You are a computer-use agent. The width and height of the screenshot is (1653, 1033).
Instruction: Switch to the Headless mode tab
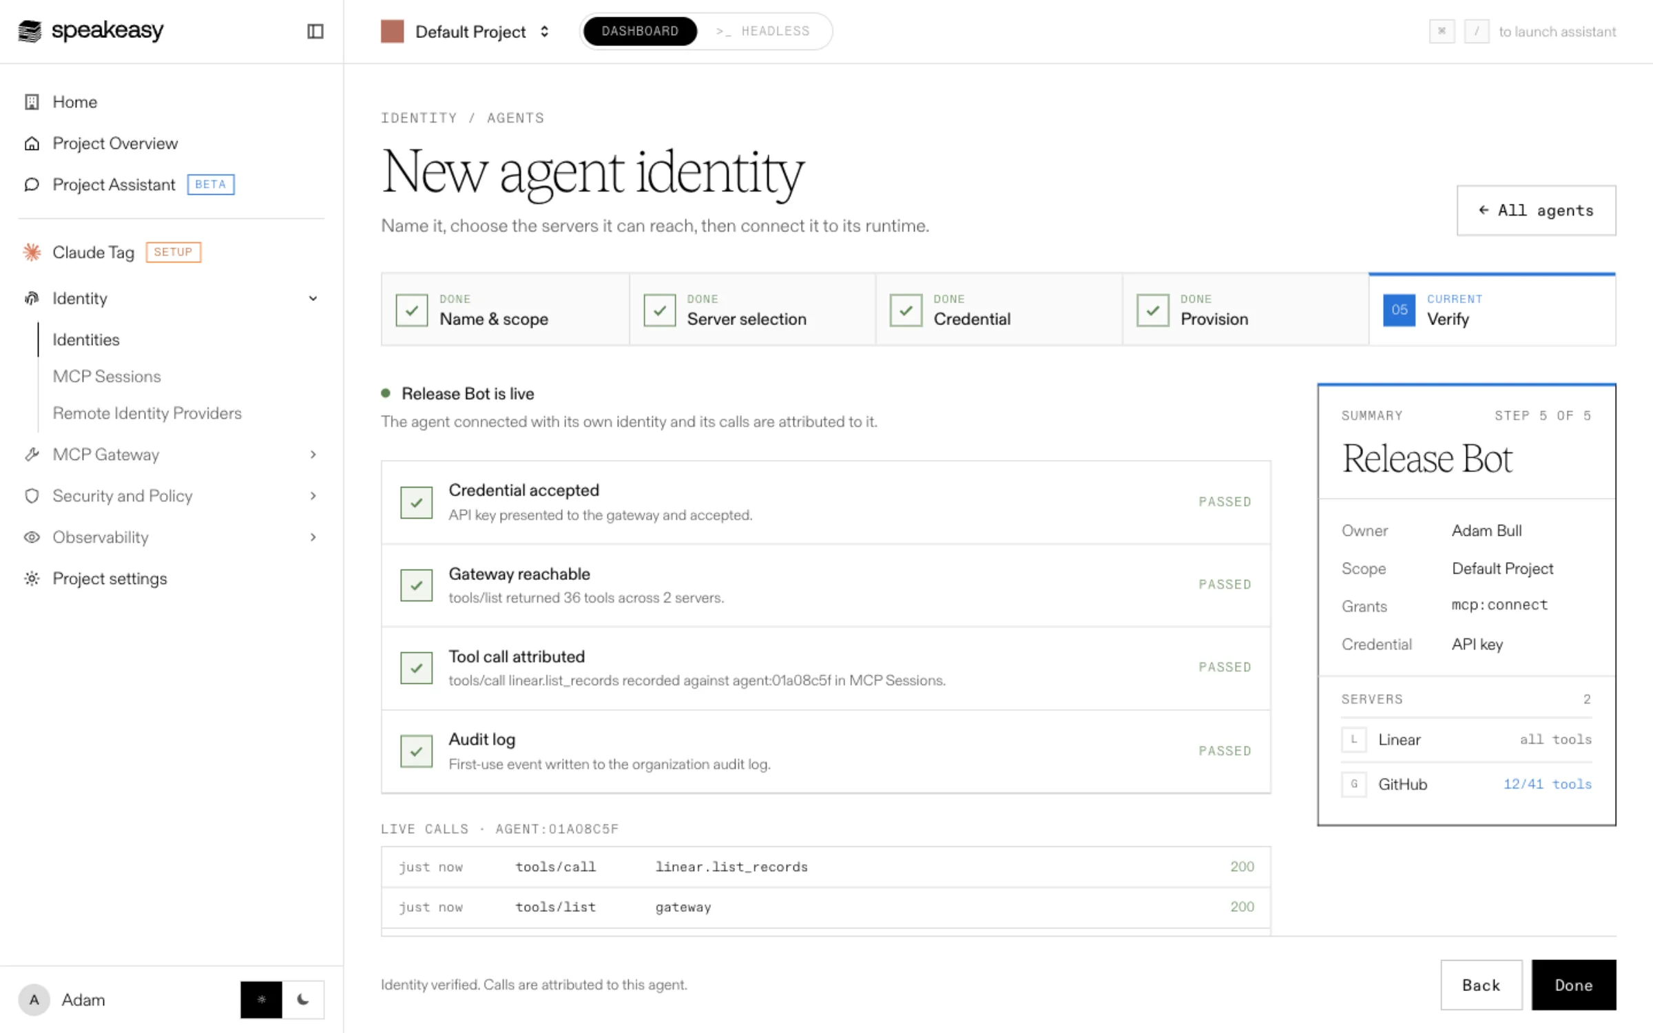[763, 31]
